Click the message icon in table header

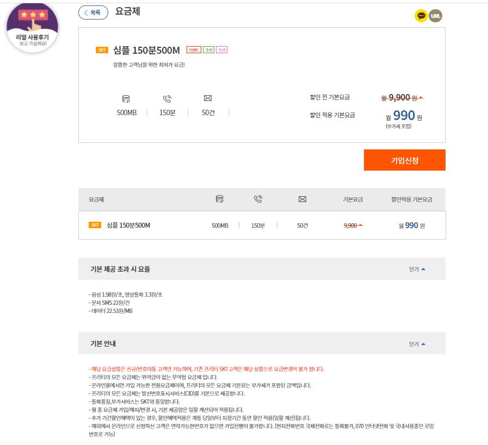302,199
